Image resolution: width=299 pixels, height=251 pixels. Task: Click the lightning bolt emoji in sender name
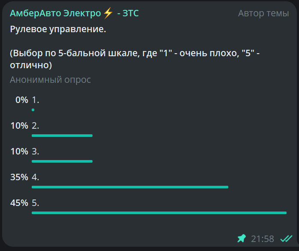click(x=108, y=14)
